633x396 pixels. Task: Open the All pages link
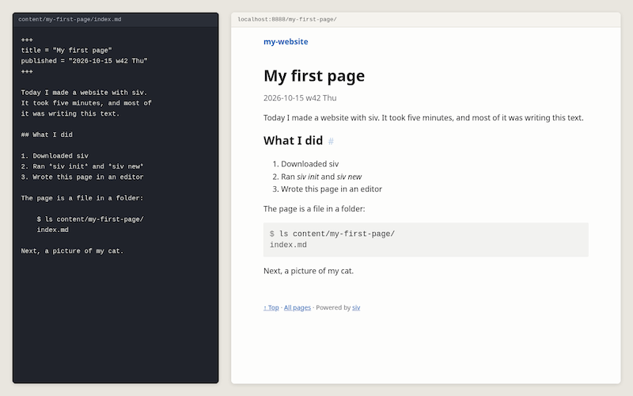click(x=298, y=307)
